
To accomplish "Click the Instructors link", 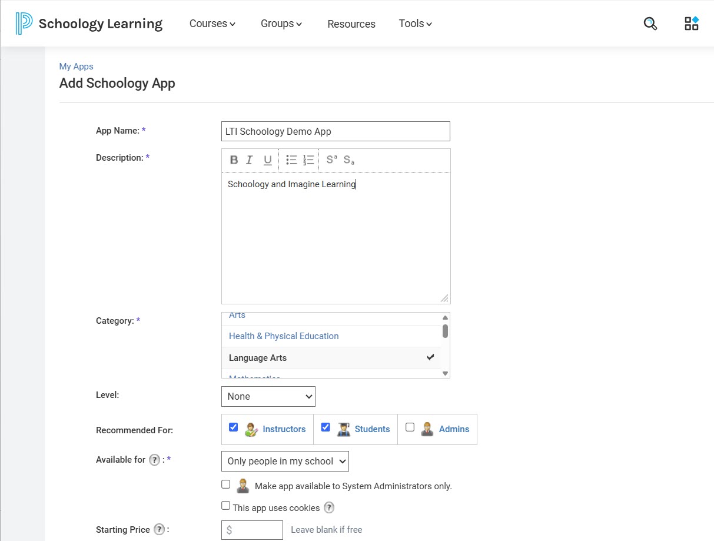I will 284,429.
